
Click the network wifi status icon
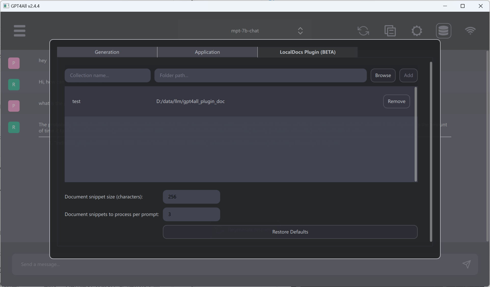[470, 31]
